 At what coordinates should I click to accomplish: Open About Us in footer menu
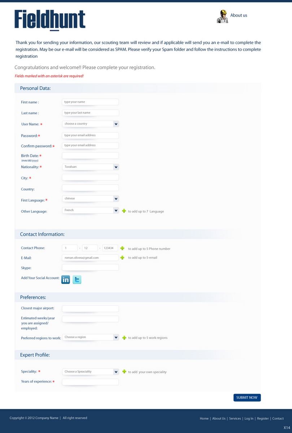pyautogui.click(x=219, y=419)
